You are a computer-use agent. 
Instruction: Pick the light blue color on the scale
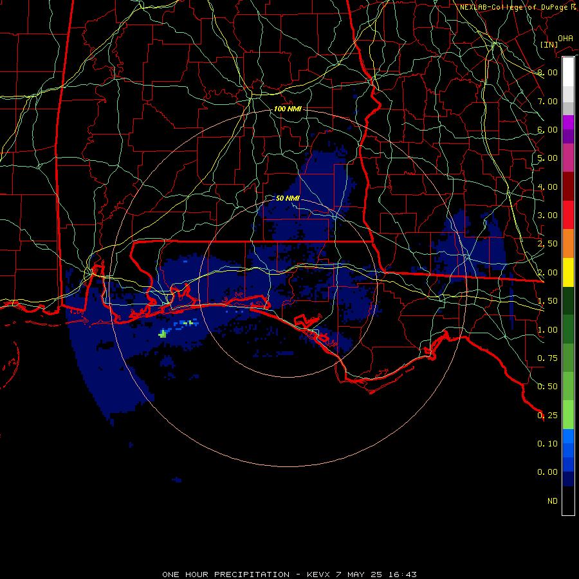[568, 436]
